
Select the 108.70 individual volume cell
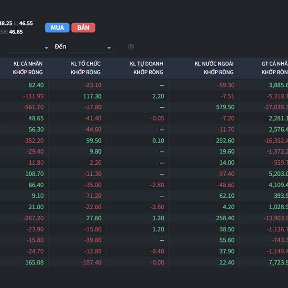coord(35,174)
